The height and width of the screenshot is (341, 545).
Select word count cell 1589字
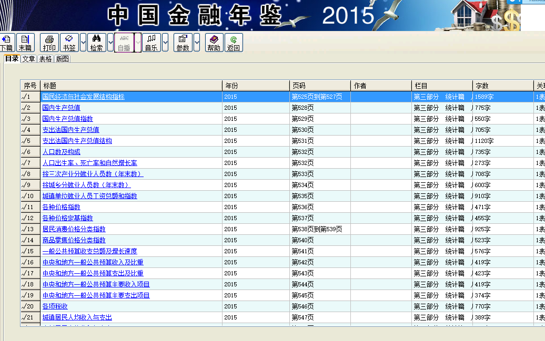[503, 97]
